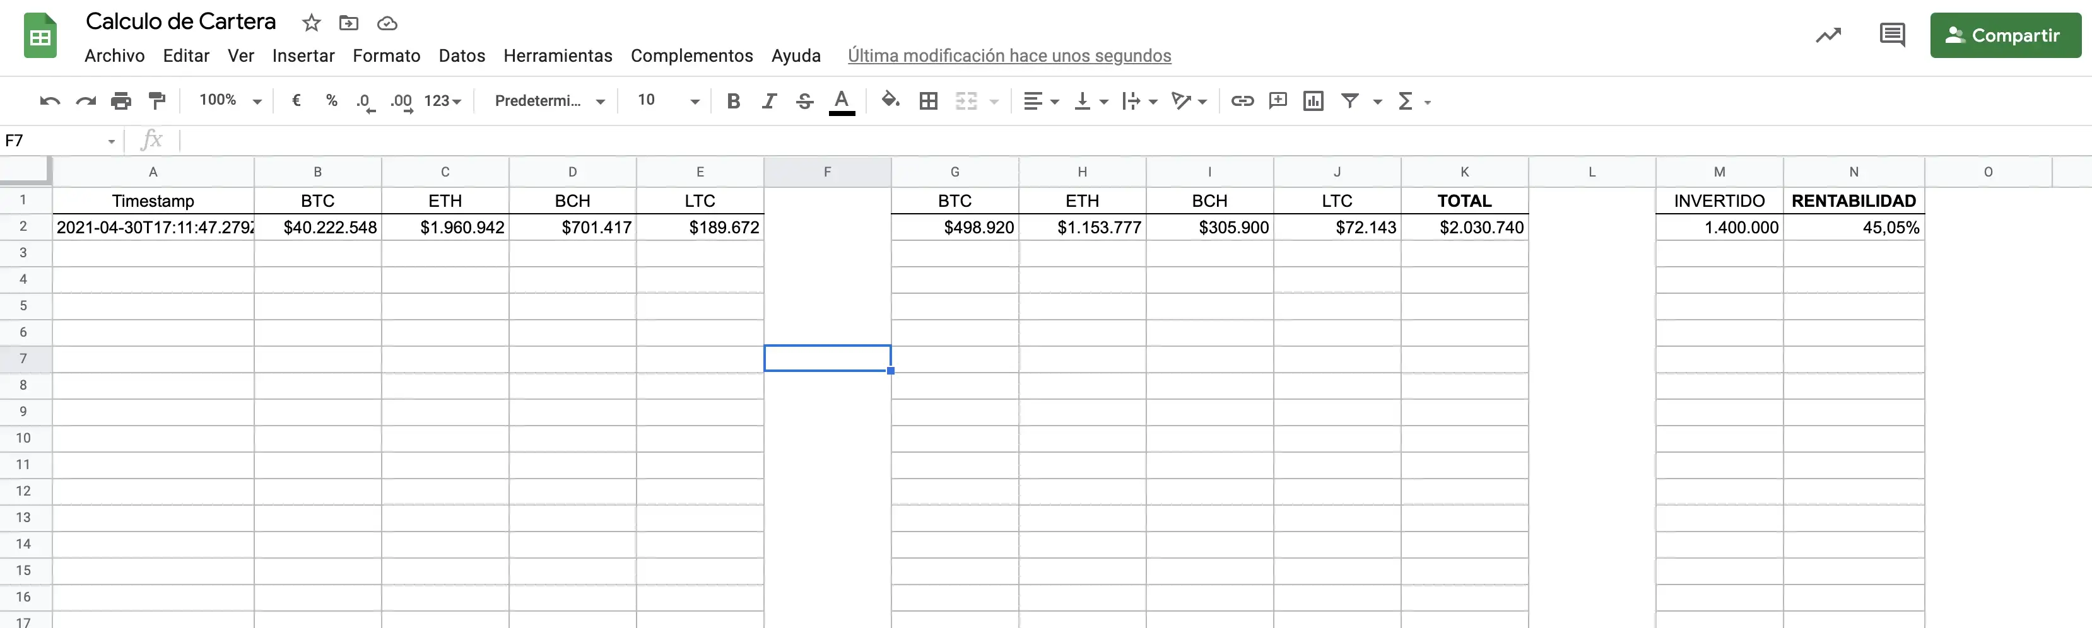This screenshot has width=2092, height=628.
Task: Open the name box dropdown arrow
Action: tap(111, 141)
